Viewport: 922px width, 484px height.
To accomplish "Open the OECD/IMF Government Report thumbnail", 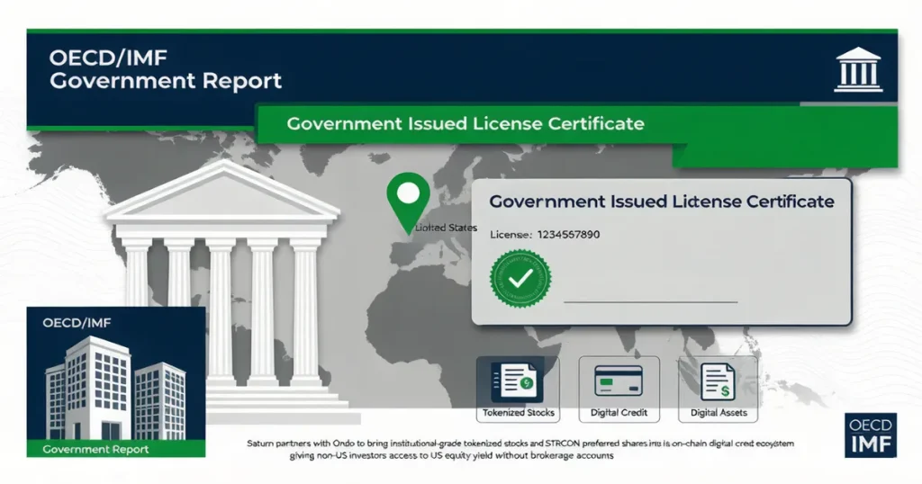I will tap(116, 381).
